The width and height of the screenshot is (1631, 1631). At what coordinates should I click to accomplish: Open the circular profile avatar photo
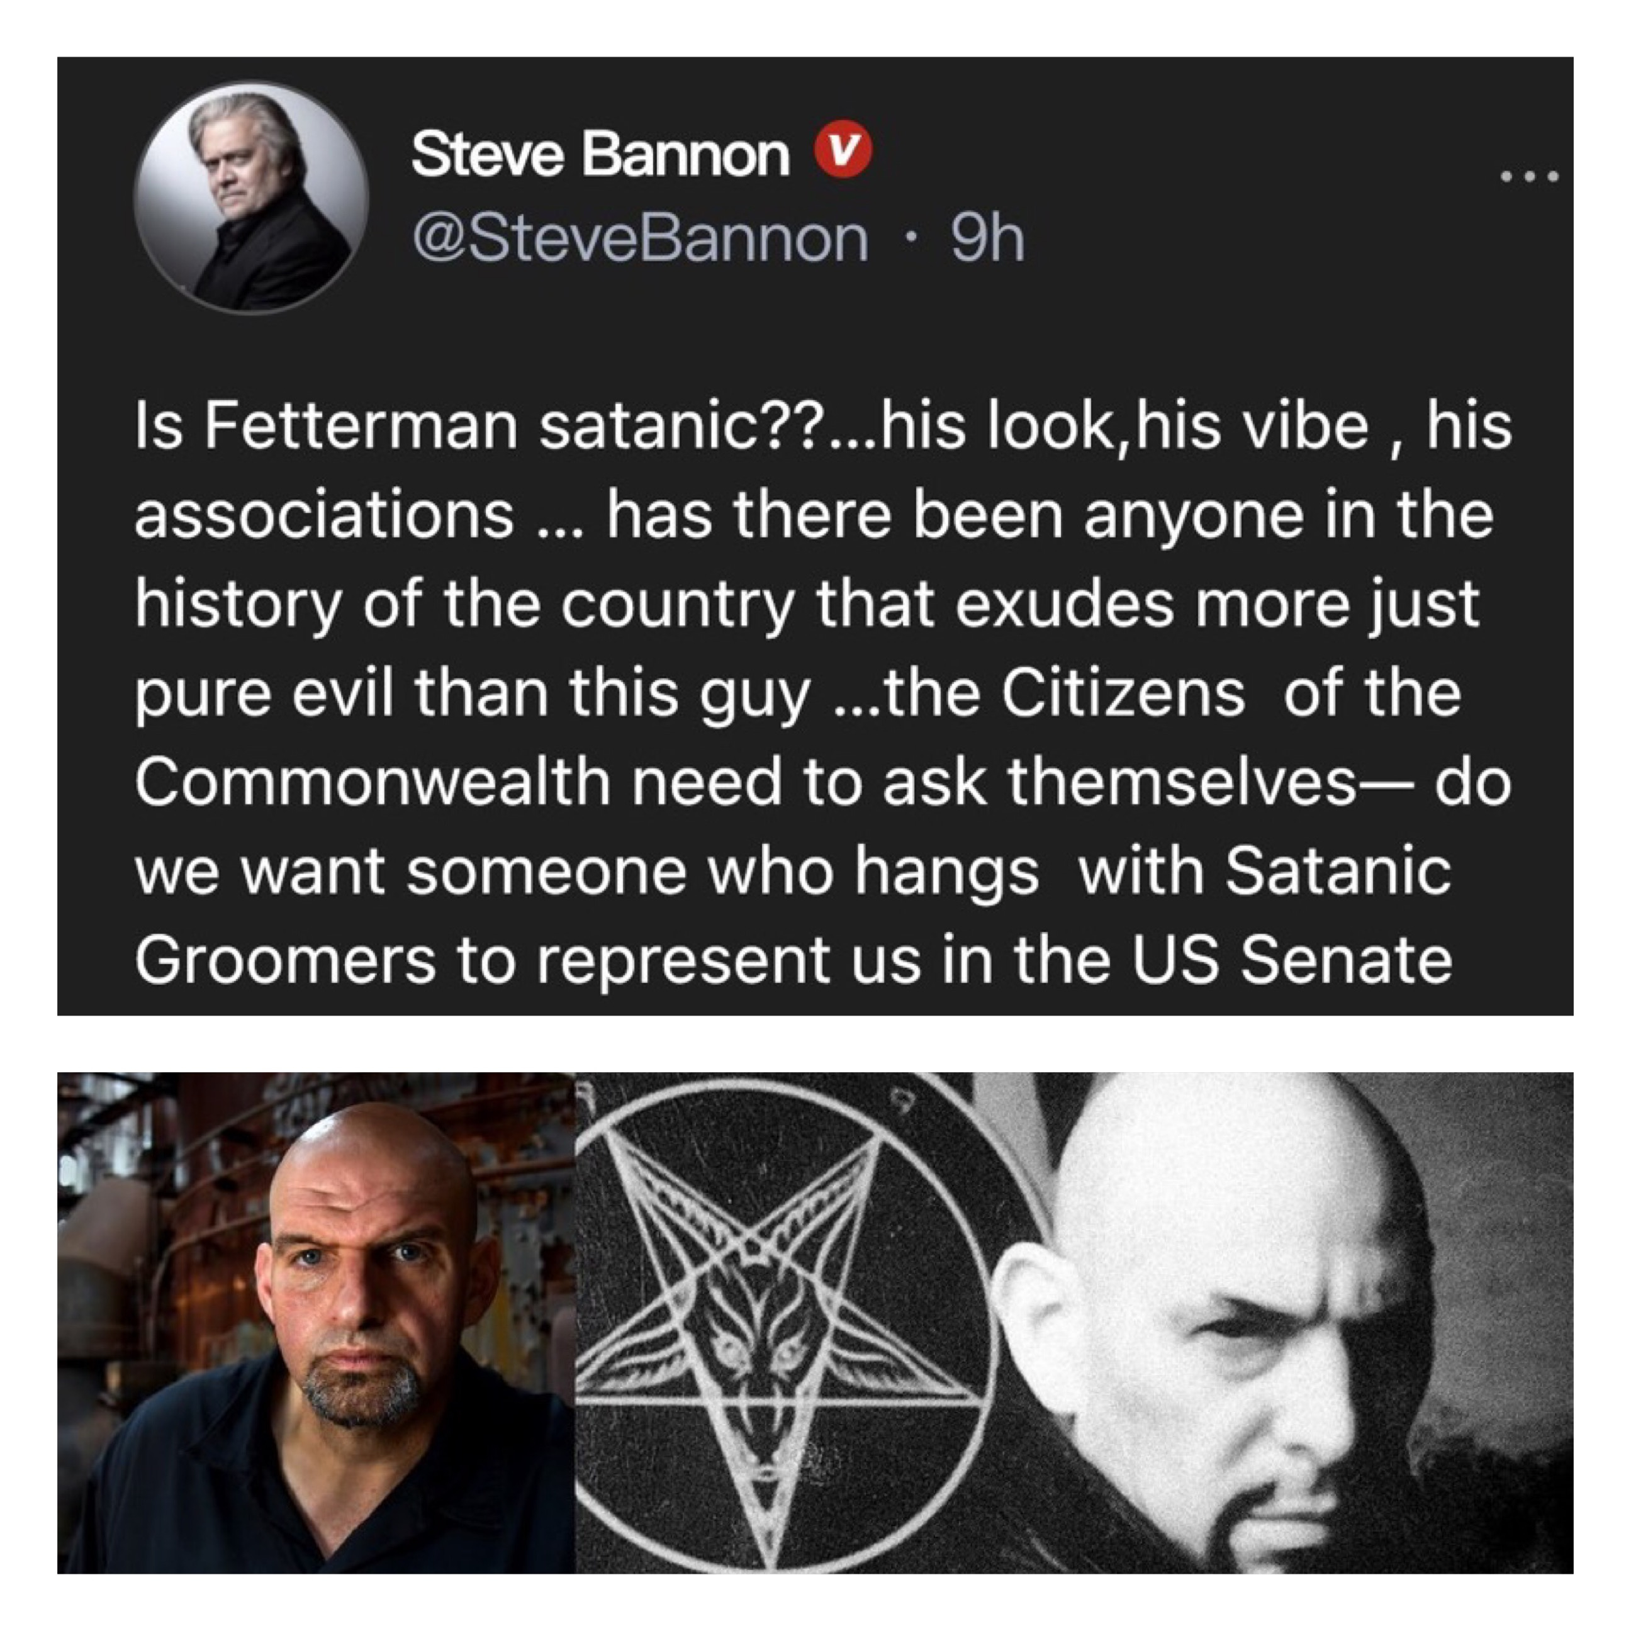point(252,198)
